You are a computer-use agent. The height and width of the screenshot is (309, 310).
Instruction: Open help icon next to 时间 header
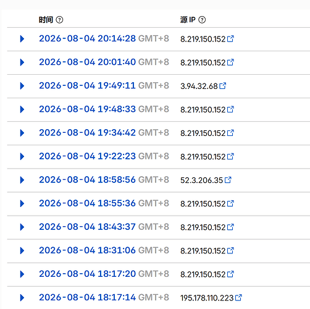(59, 20)
